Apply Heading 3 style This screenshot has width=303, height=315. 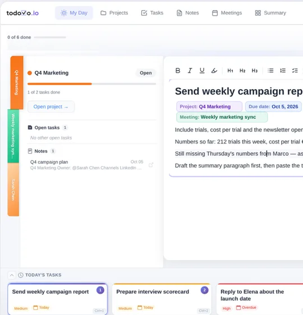[x=255, y=71]
